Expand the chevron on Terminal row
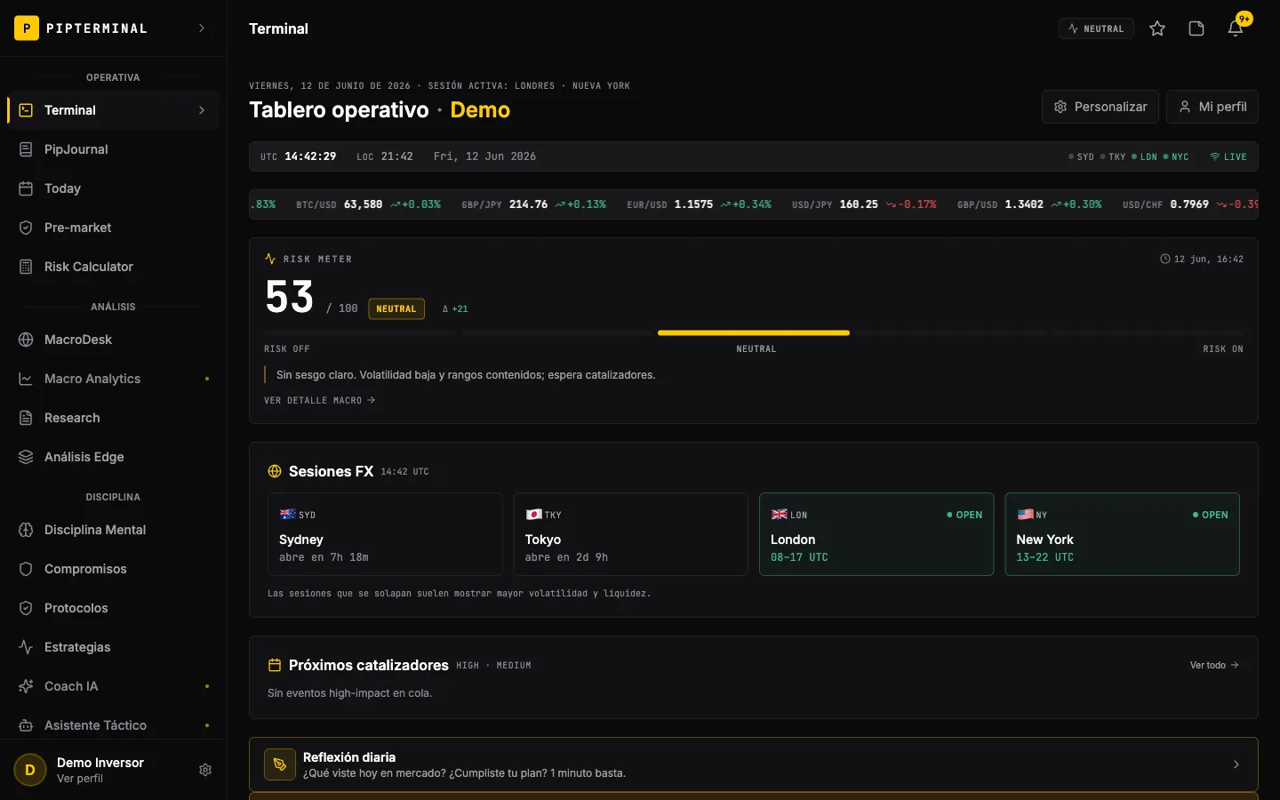1280x800 pixels. click(202, 110)
